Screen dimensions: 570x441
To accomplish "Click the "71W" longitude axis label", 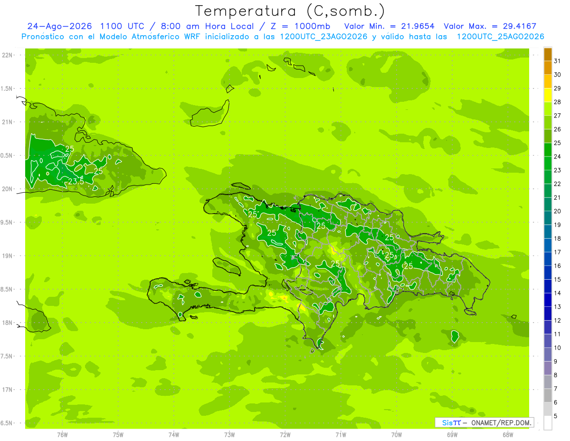I will (341, 434).
